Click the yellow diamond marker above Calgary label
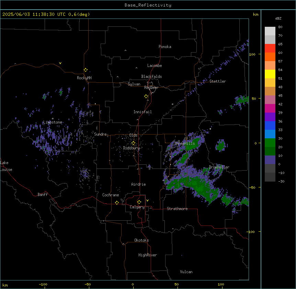 [139, 202]
